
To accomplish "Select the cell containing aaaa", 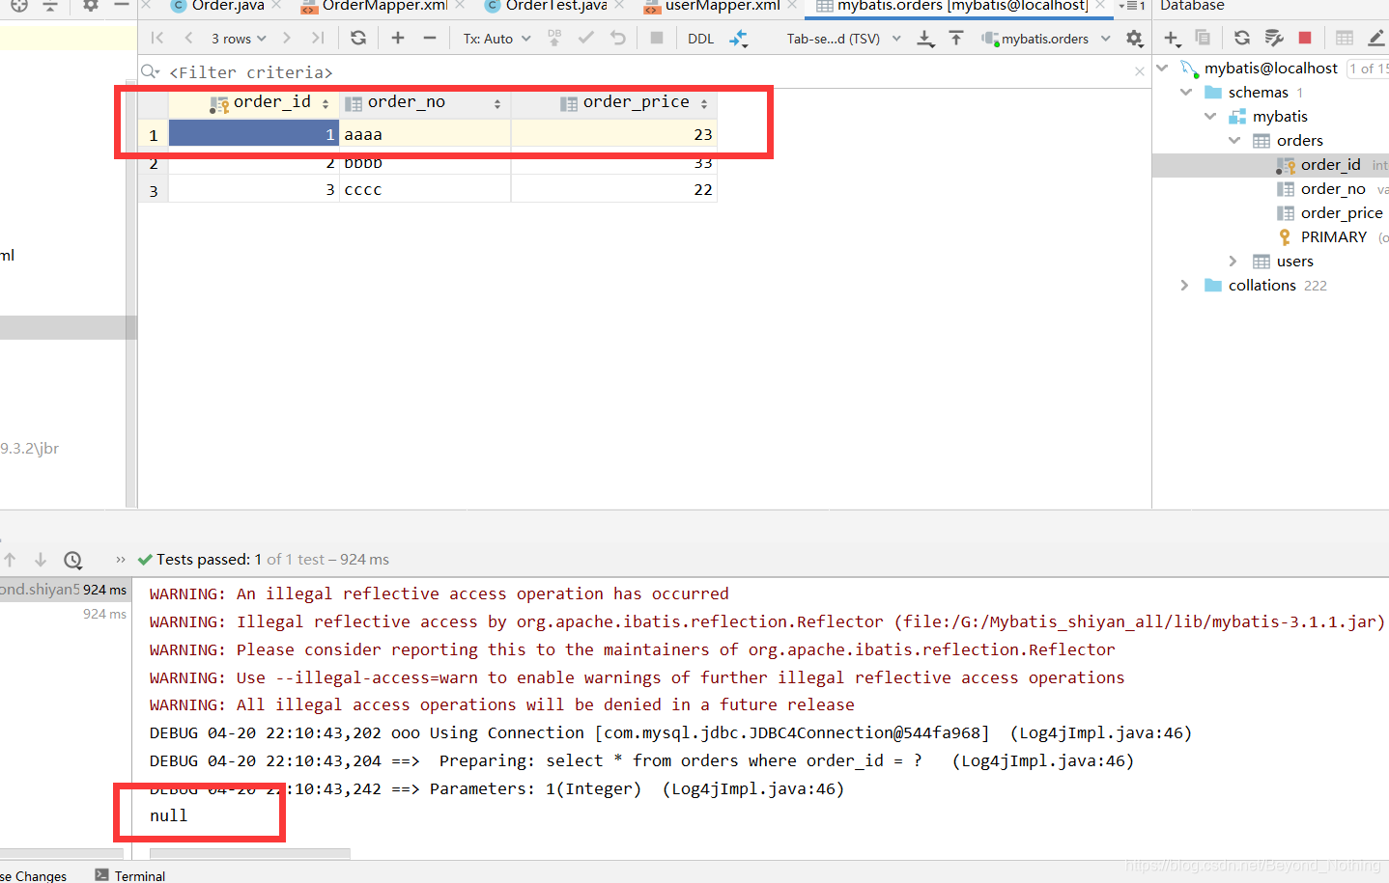I will point(425,134).
